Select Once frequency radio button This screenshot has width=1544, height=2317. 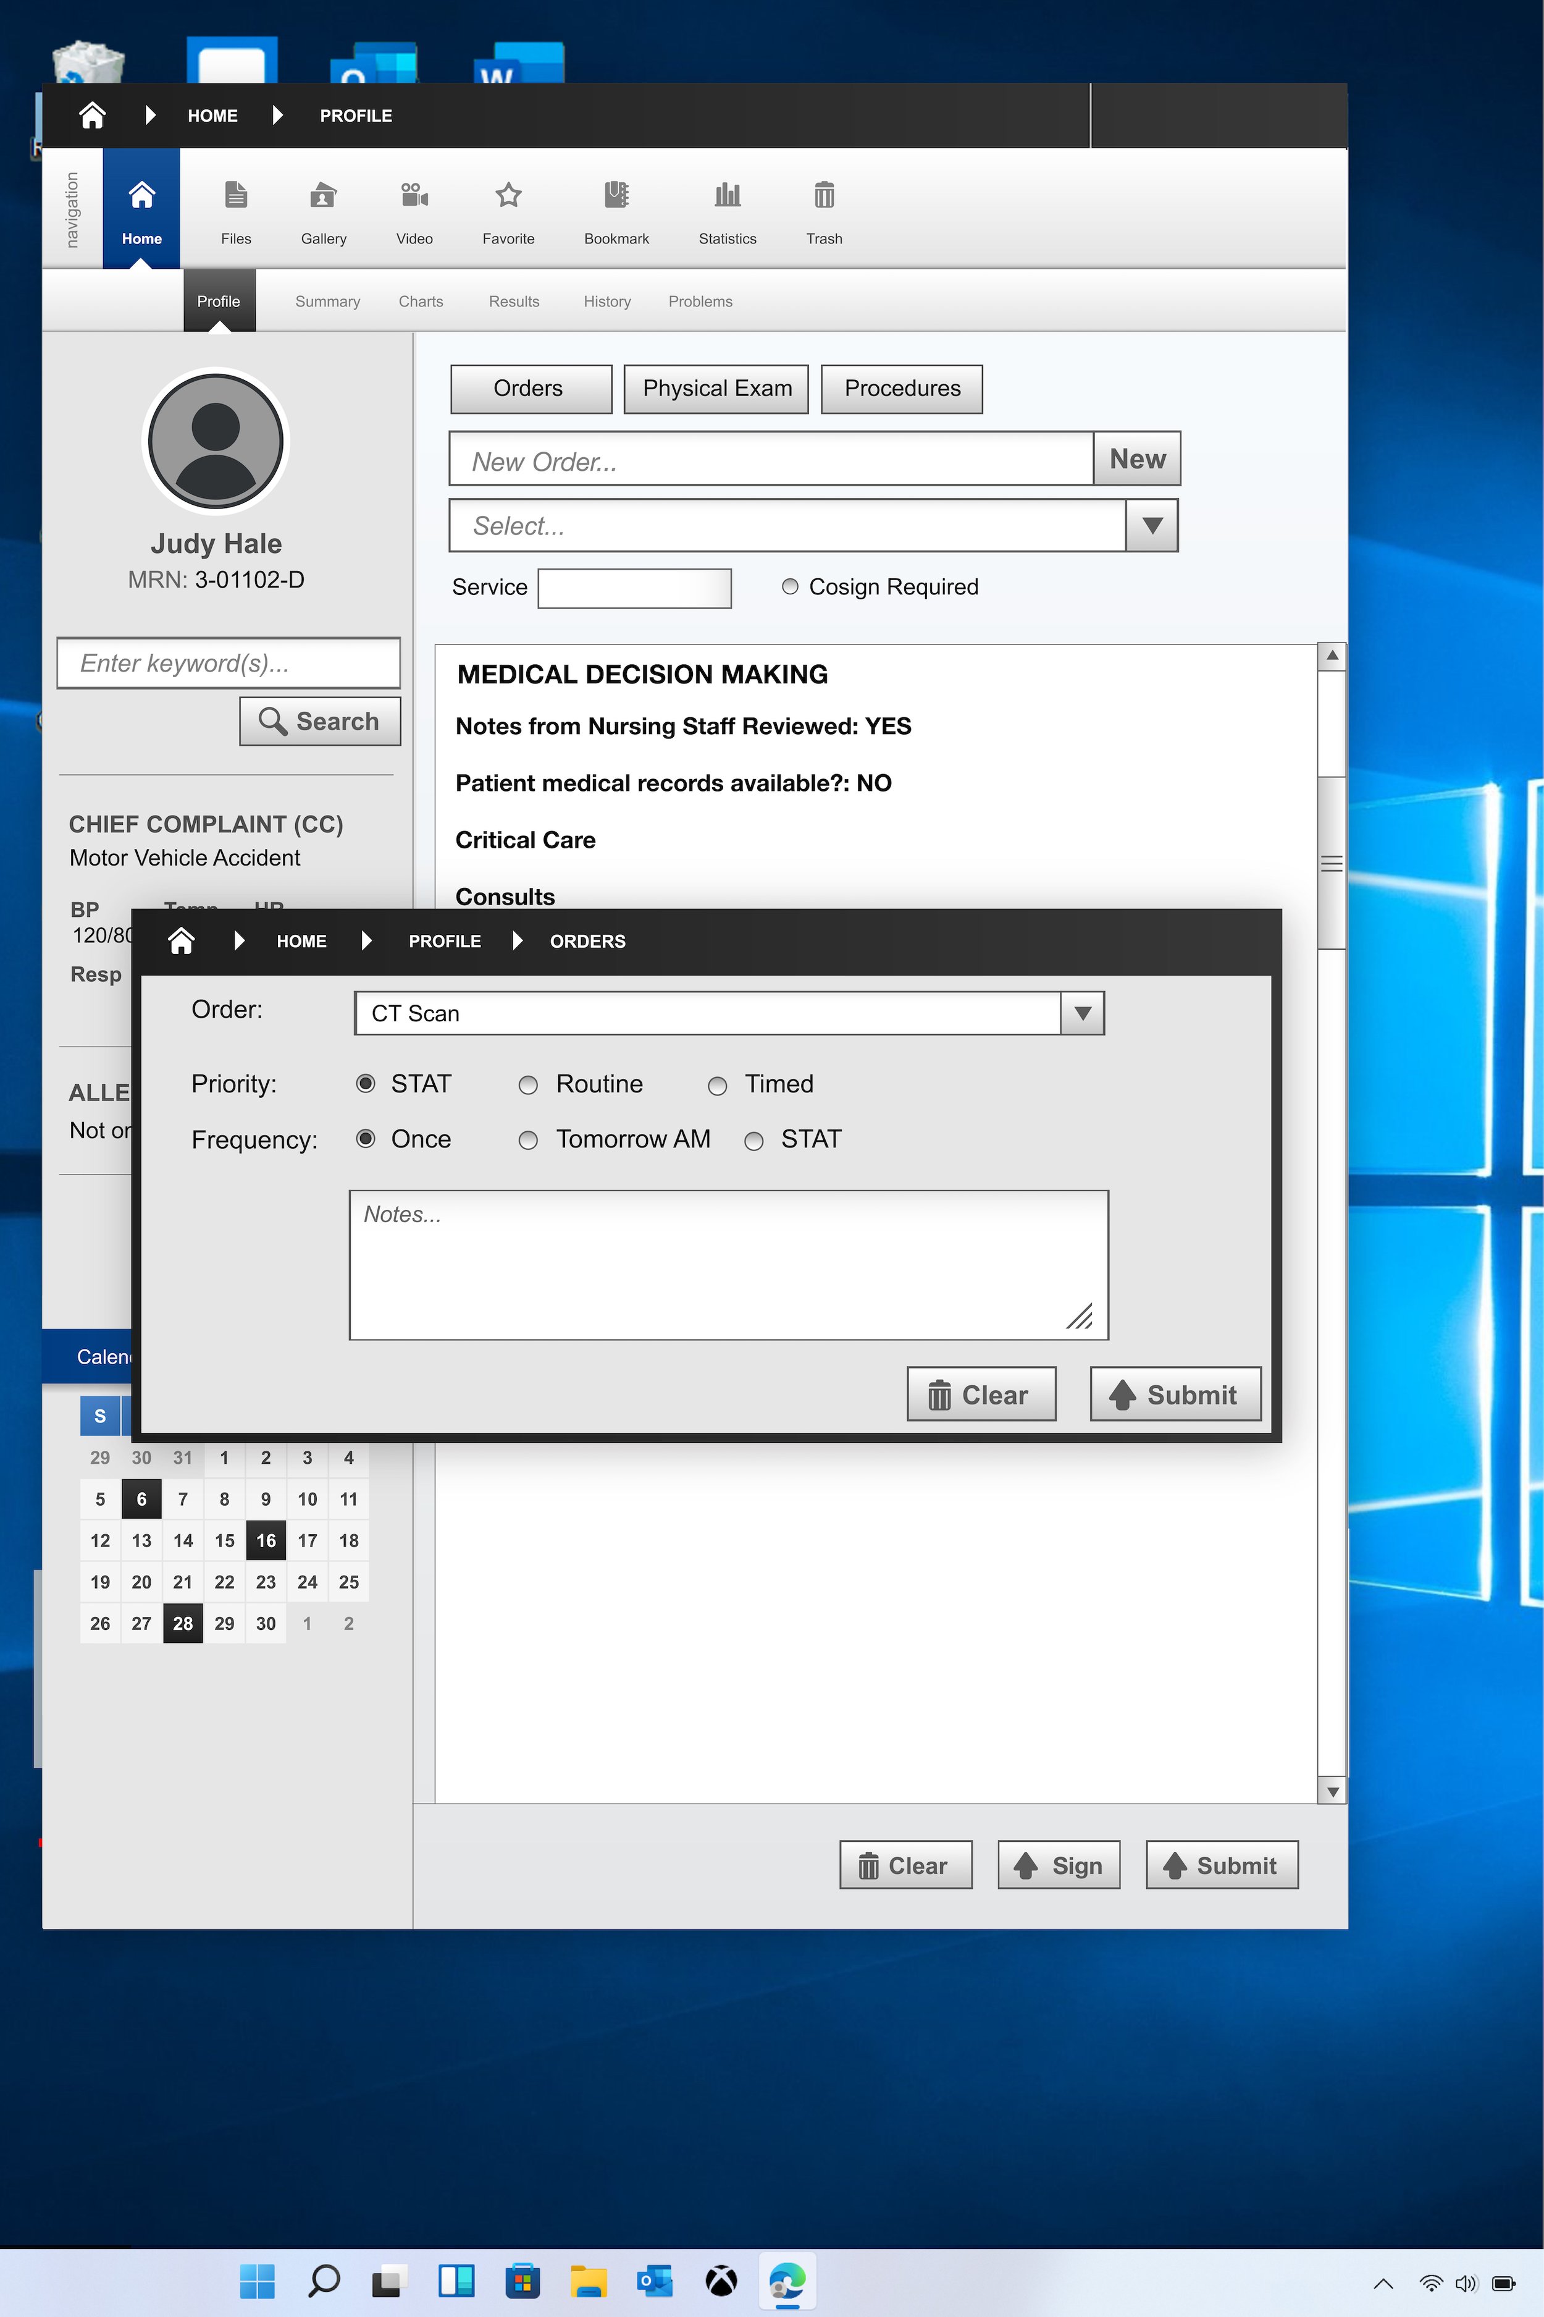tap(366, 1139)
